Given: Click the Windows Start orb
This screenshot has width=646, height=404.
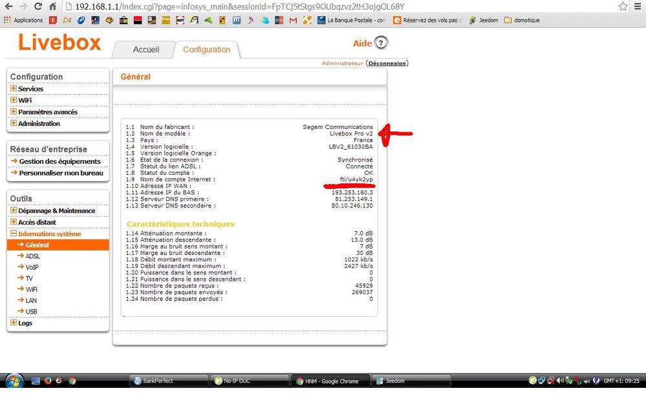Looking at the screenshot, I should click(x=14, y=381).
